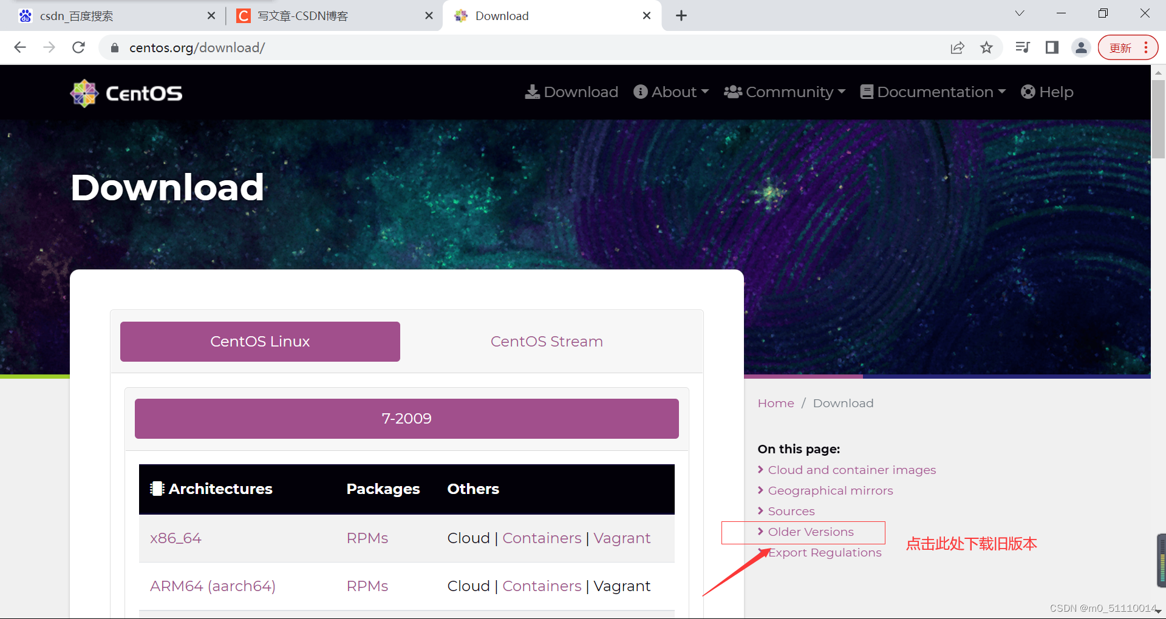
Task: Open RPMs link for x86_64
Action: (x=367, y=538)
